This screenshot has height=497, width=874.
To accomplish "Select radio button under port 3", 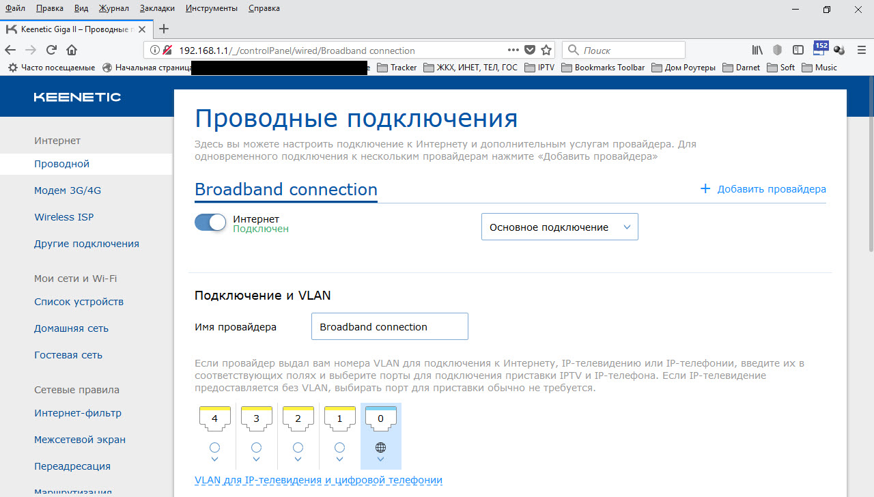I will pyautogui.click(x=256, y=448).
